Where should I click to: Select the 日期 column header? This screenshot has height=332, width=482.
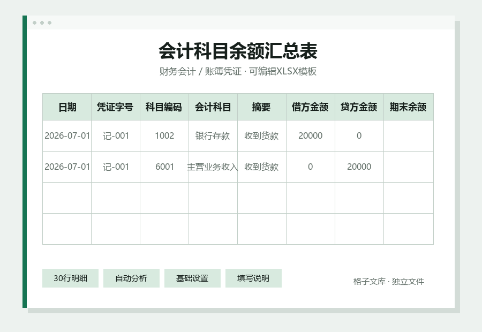[67, 107]
